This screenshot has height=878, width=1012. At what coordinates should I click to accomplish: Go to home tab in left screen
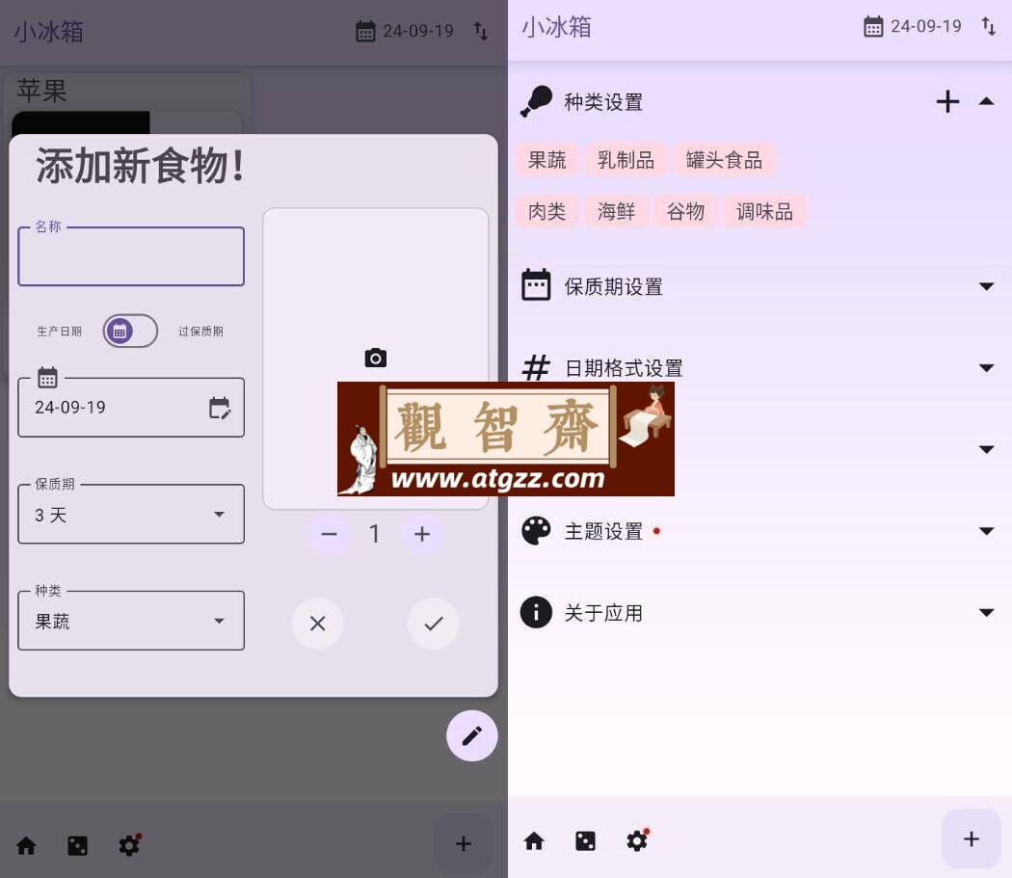26,845
